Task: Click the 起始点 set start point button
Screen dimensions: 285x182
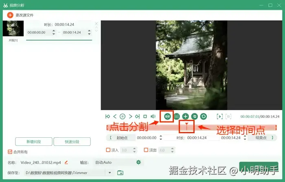Action: (x=121, y=138)
